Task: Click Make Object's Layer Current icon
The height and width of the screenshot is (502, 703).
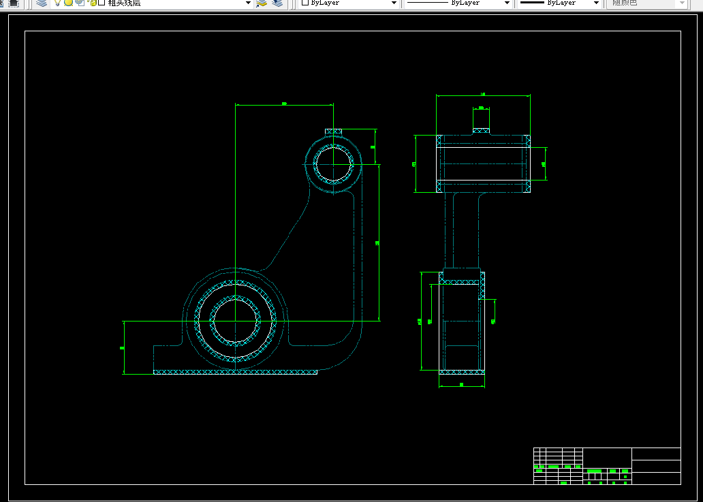Action: (262, 3)
